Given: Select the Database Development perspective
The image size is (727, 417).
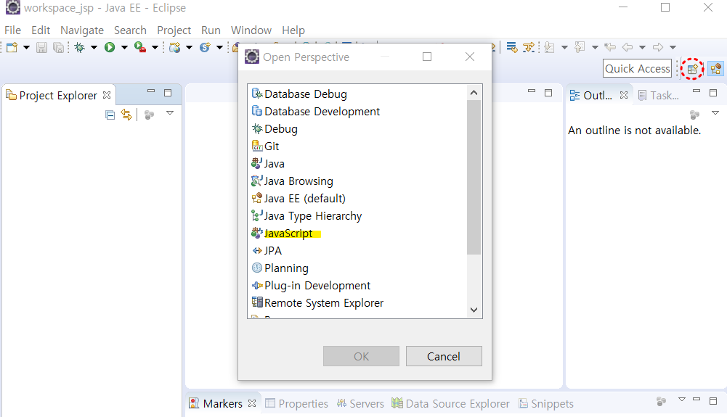Looking at the screenshot, I should pyautogui.click(x=316, y=112).
